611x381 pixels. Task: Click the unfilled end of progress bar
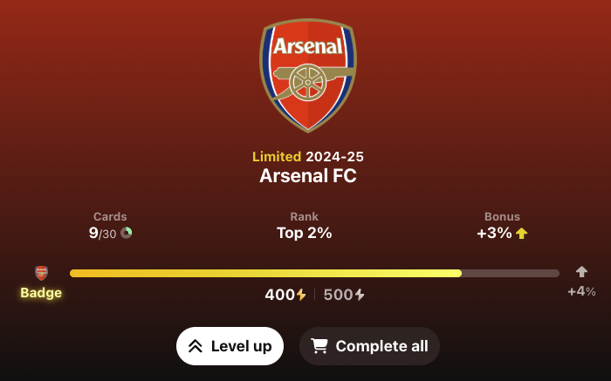point(511,273)
